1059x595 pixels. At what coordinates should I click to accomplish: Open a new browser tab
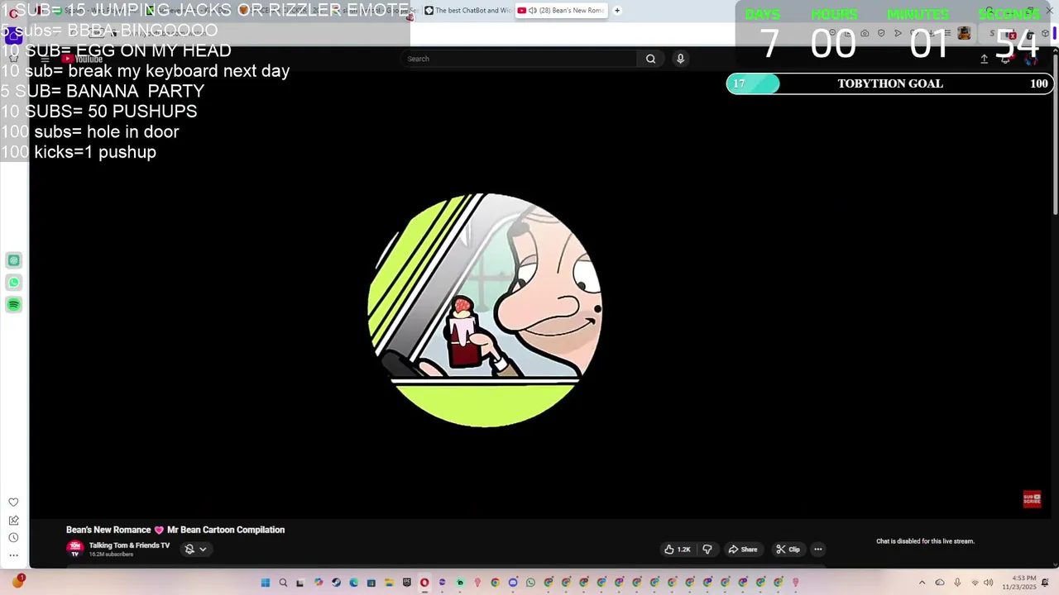point(617,11)
